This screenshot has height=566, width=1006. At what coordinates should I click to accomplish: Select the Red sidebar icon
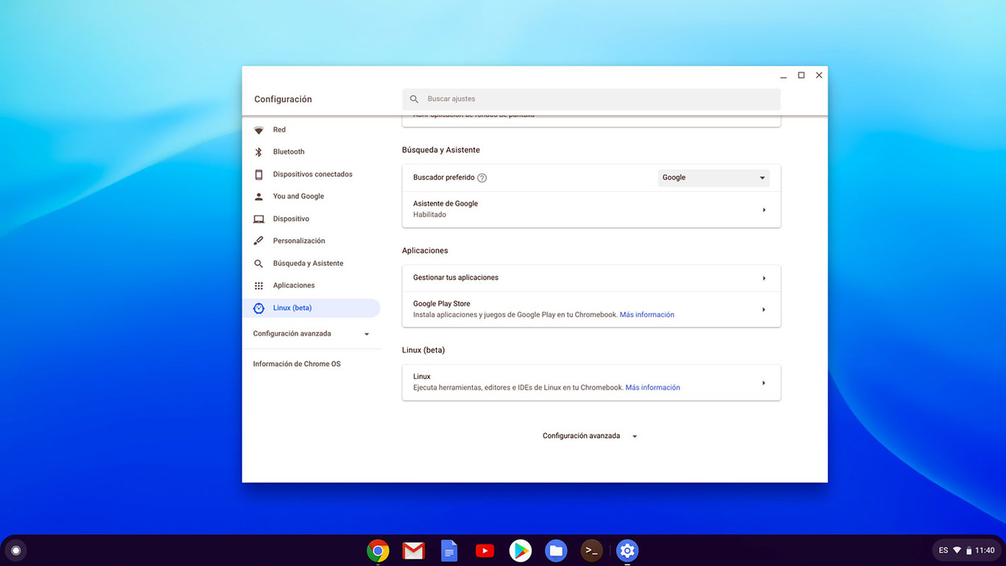tap(258, 130)
